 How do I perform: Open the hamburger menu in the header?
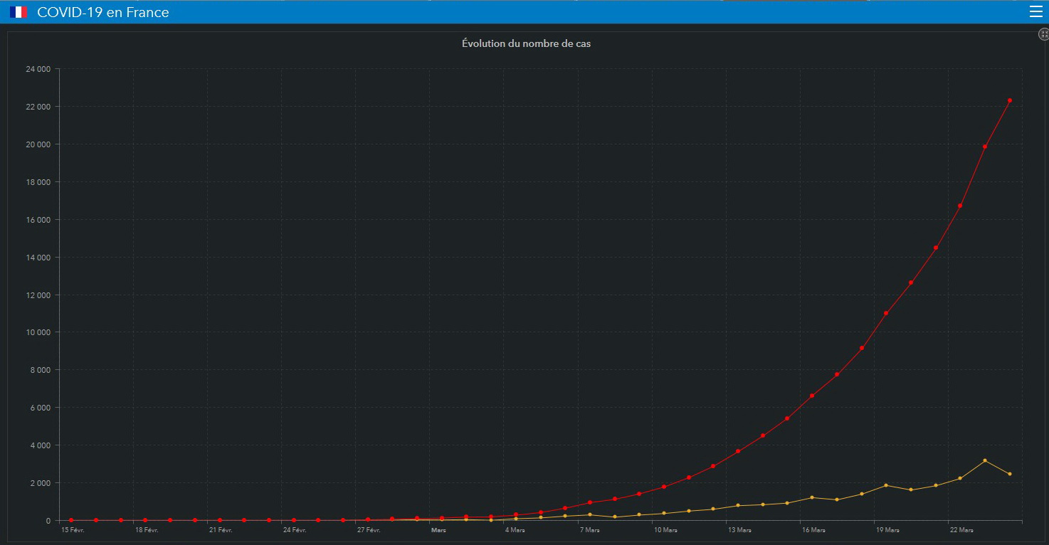click(1035, 11)
